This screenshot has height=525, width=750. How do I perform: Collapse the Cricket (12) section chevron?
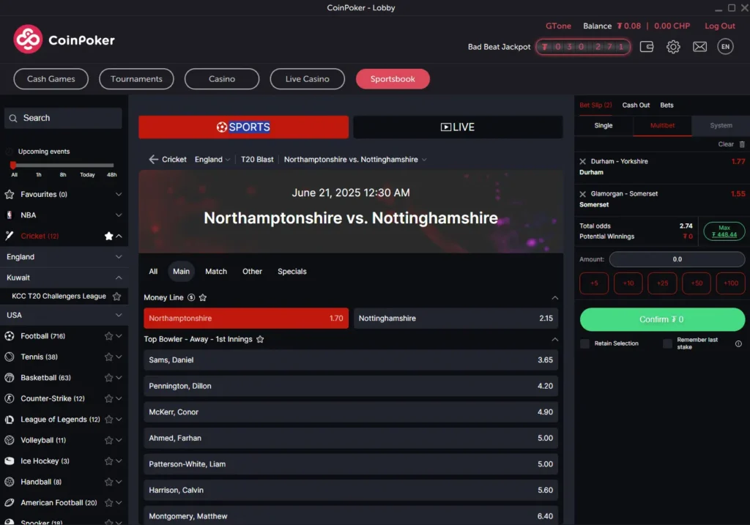tap(119, 236)
